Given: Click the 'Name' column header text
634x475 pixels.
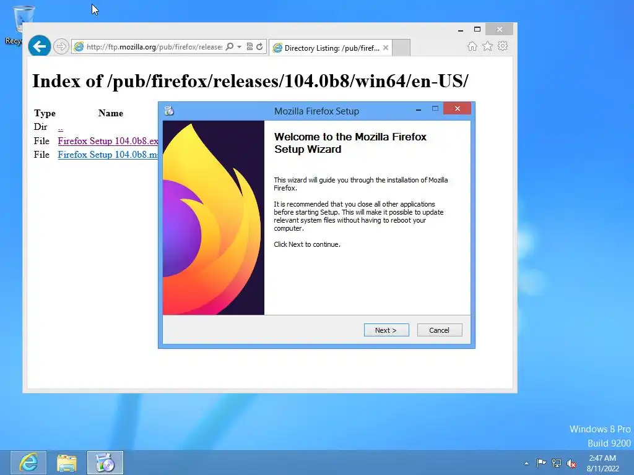Looking at the screenshot, I should [111, 113].
